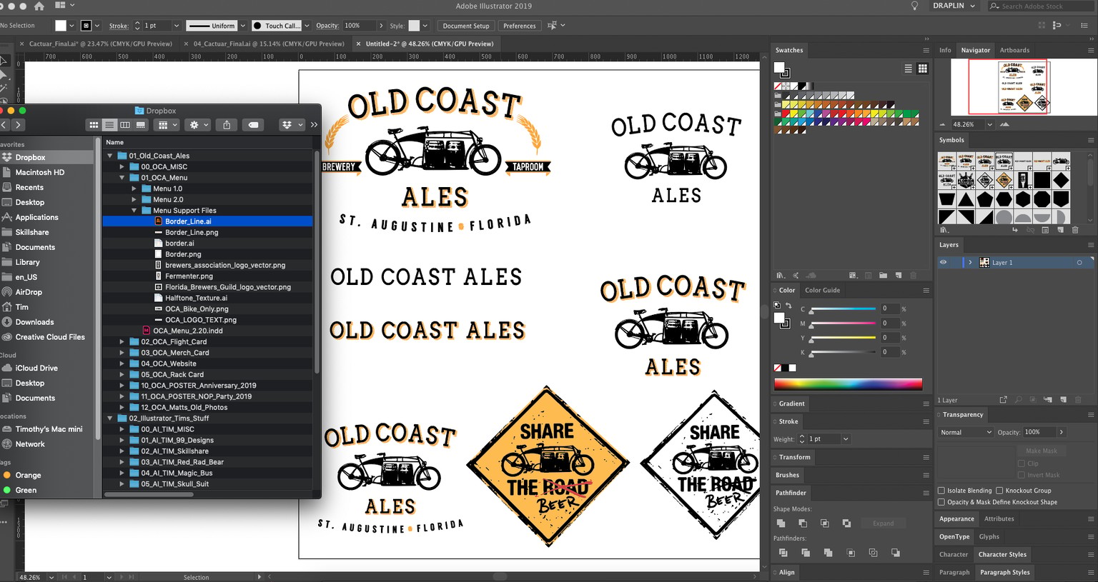
Task: Expand Layer 1 in Layers panel
Action: click(x=970, y=262)
